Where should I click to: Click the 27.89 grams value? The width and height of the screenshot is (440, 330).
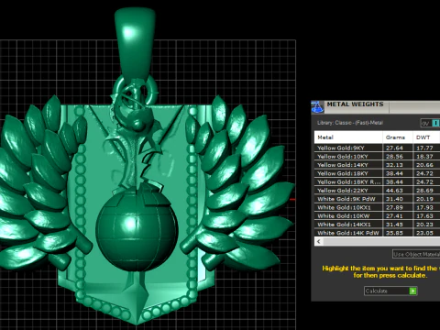394,207
